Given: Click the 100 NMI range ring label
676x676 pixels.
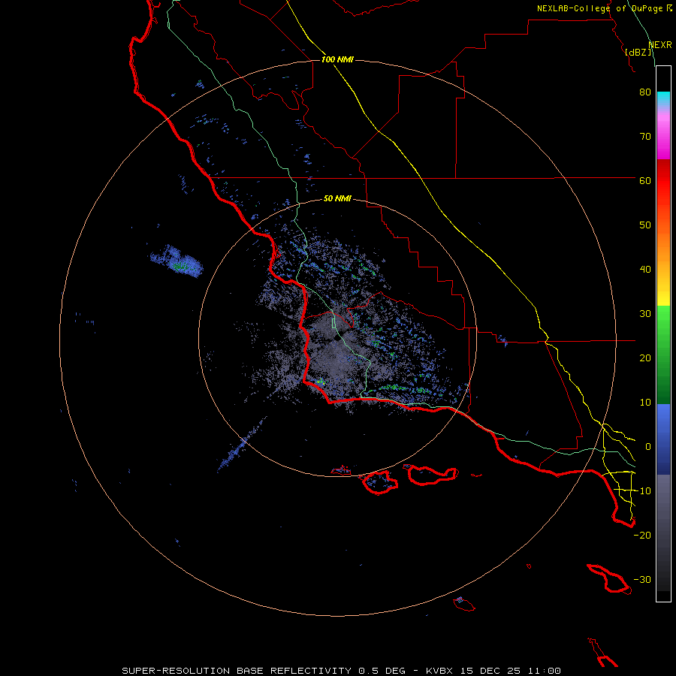Looking at the screenshot, I should (x=337, y=59).
